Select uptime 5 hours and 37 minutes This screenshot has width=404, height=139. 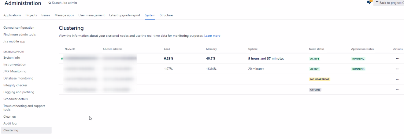point(266,59)
